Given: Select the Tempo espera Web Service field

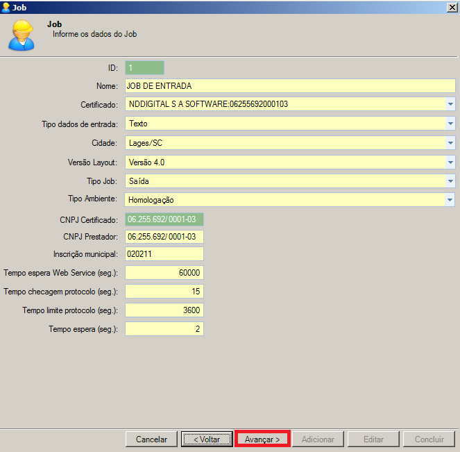Looking at the screenshot, I should (164, 273).
